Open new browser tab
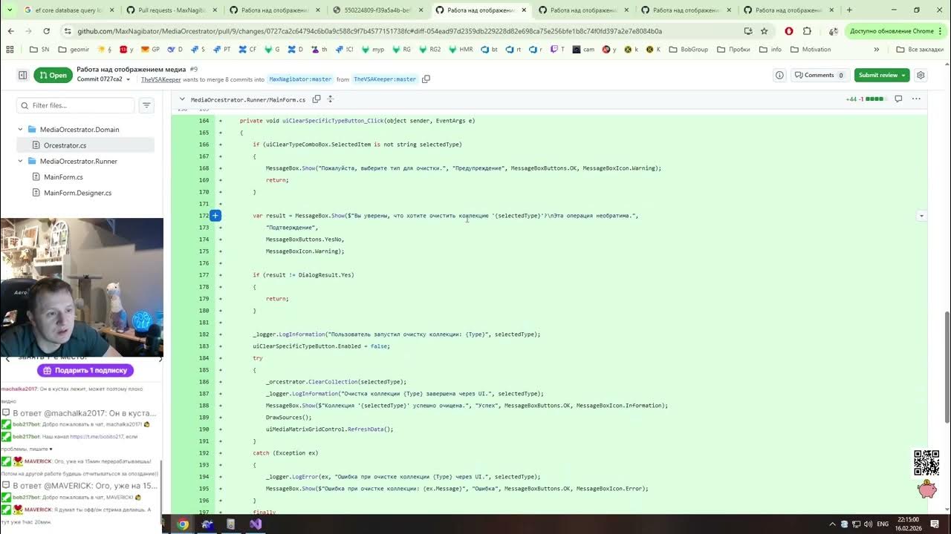951x534 pixels. point(849,10)
